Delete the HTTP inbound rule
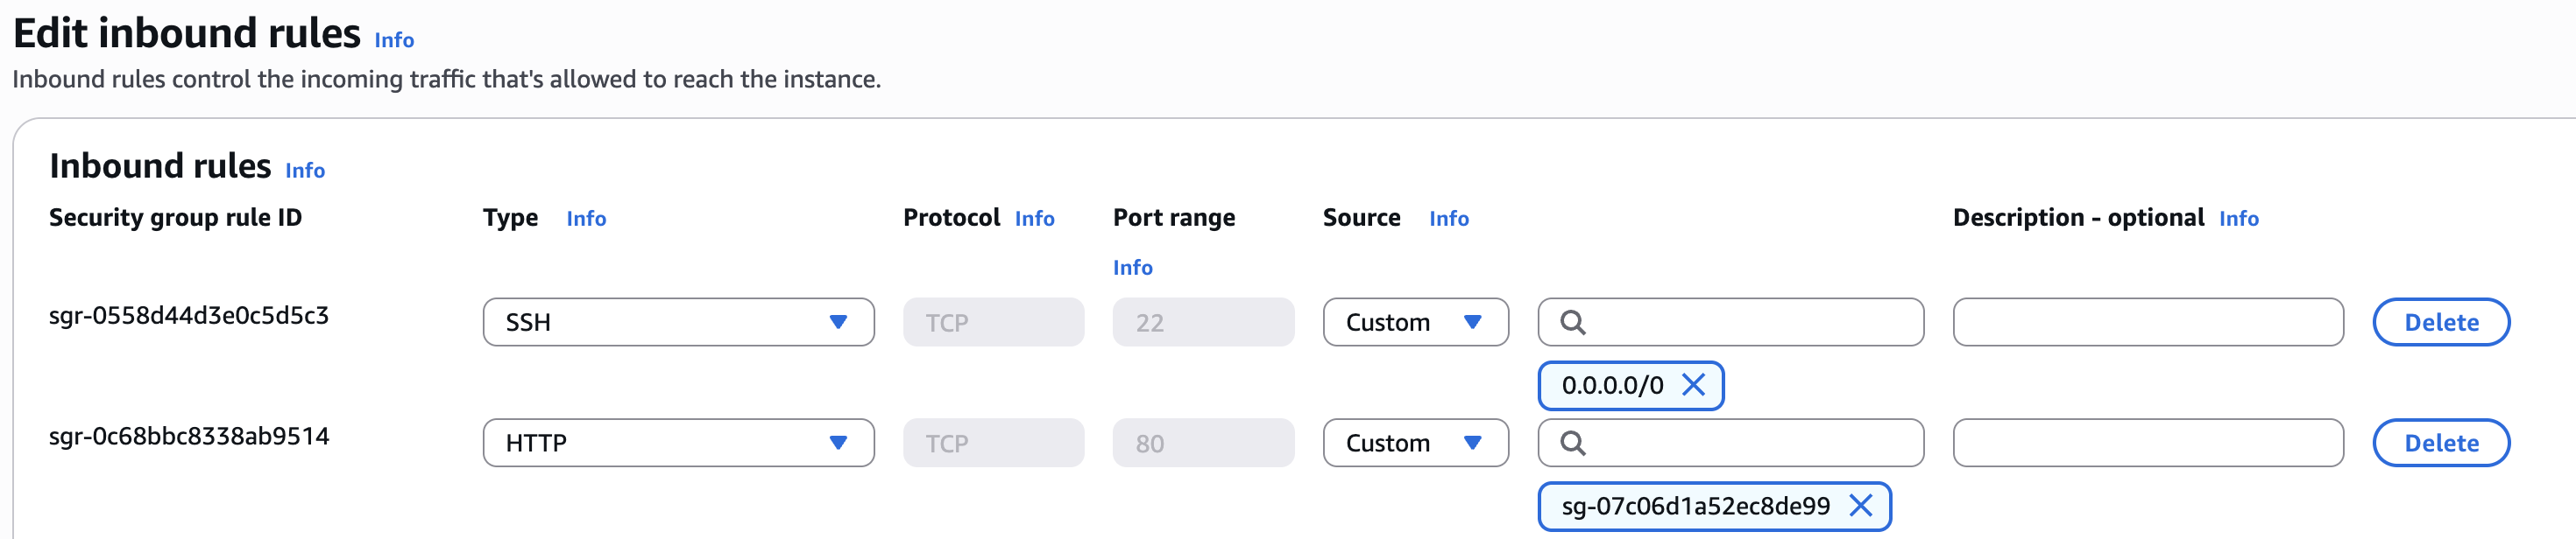Image resolution: width=2576 pixels, height=539 pixels. [2440, 443]
